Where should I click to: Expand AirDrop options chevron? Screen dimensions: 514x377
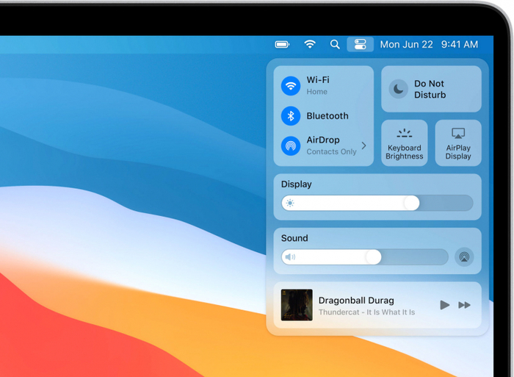coord(364,146)
